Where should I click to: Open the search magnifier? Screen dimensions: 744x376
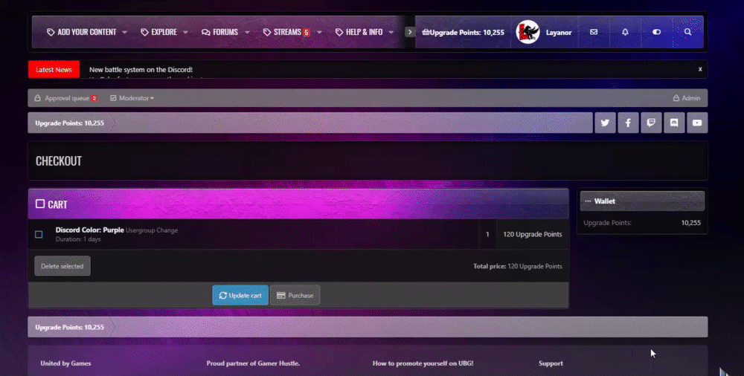[x=687, y=32]
